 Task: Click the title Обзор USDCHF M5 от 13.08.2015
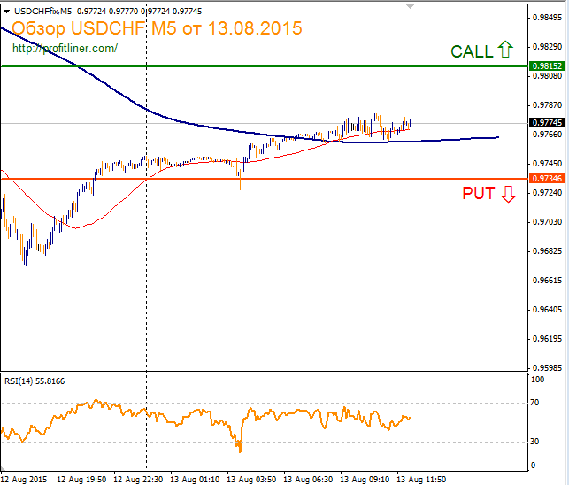(157, 28)
